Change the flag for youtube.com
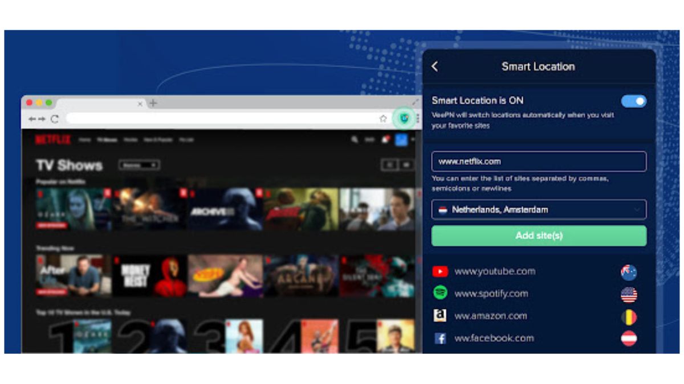 click(x=629, y=272)
